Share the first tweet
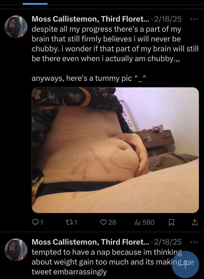204x279 pixels. tap(195, 222)
